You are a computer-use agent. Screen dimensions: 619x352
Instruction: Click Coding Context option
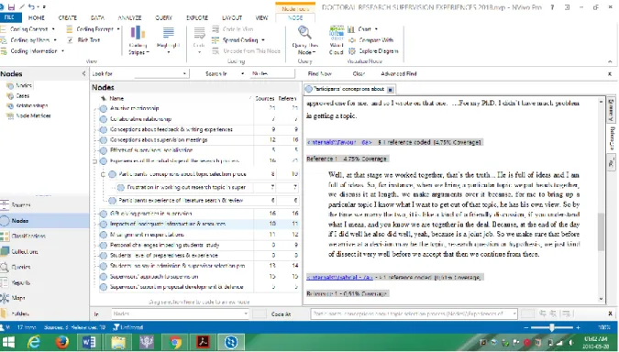click(x=28, y=29)
